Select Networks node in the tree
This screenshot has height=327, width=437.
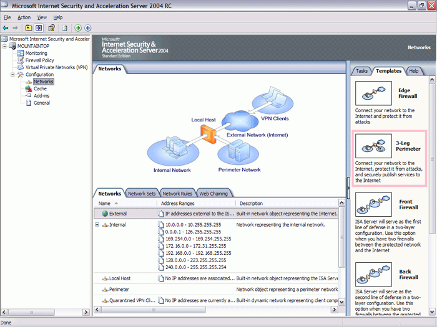click(44, 82)
